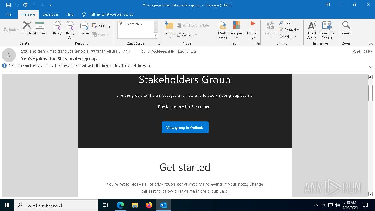Select Create New quick step
375x211 pixels.
pyautogui.click(x=134, y=24)
